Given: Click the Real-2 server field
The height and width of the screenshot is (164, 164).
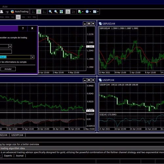Looking at the screenshot, I should pyautogui.click(x=15, y=57).
